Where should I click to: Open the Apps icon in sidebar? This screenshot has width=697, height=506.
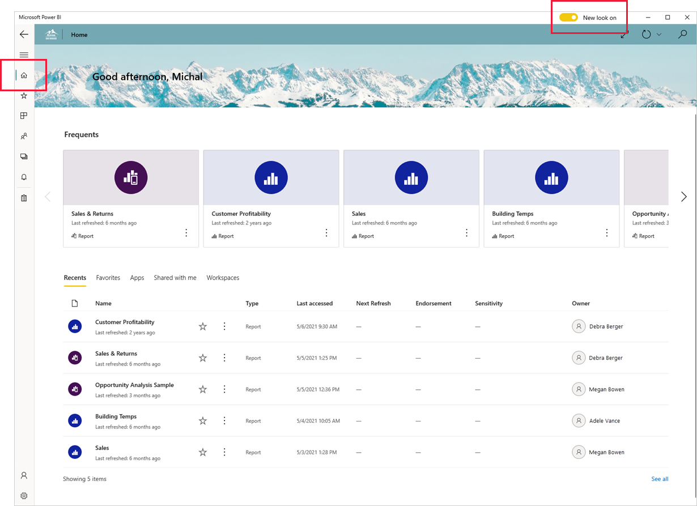[24, 116]
